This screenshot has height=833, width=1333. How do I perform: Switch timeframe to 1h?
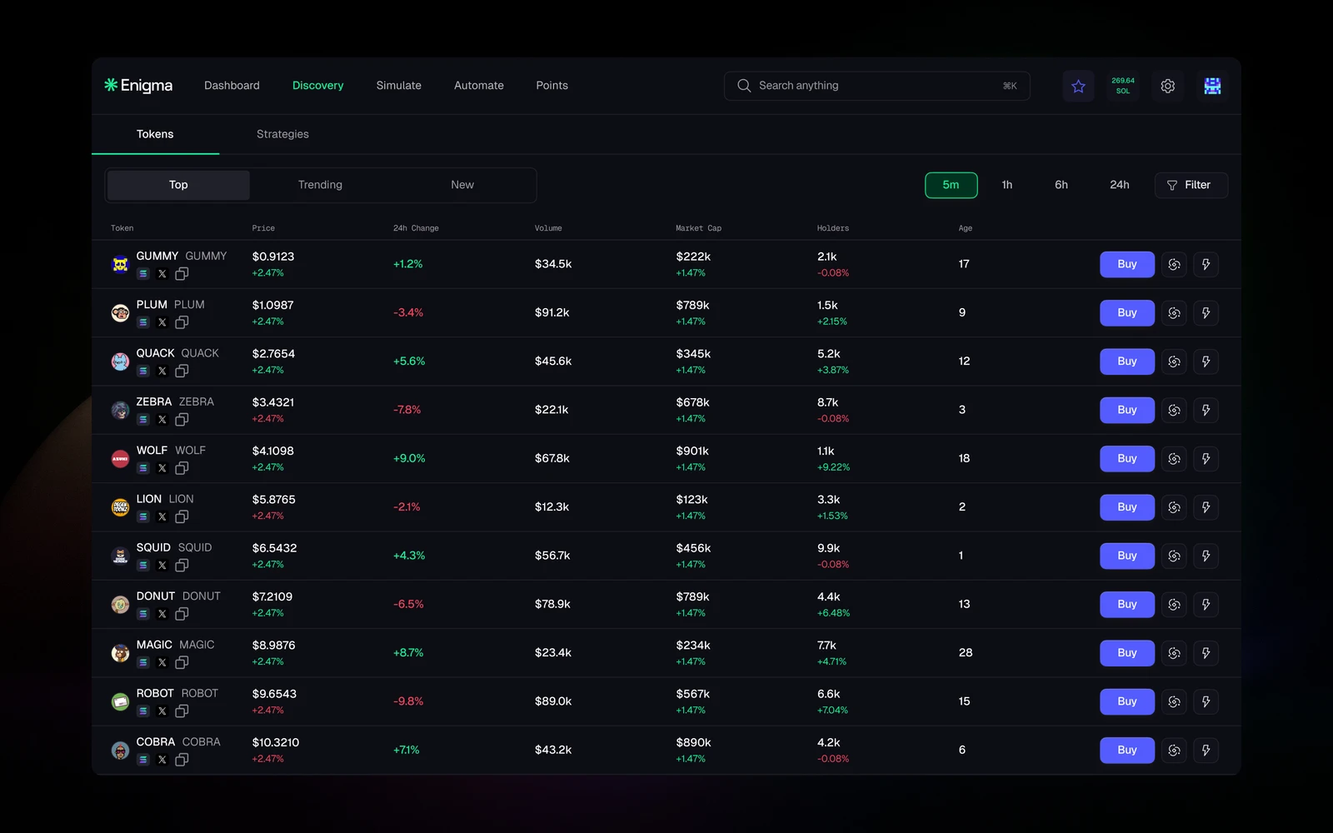click(x=1006, y=185)
